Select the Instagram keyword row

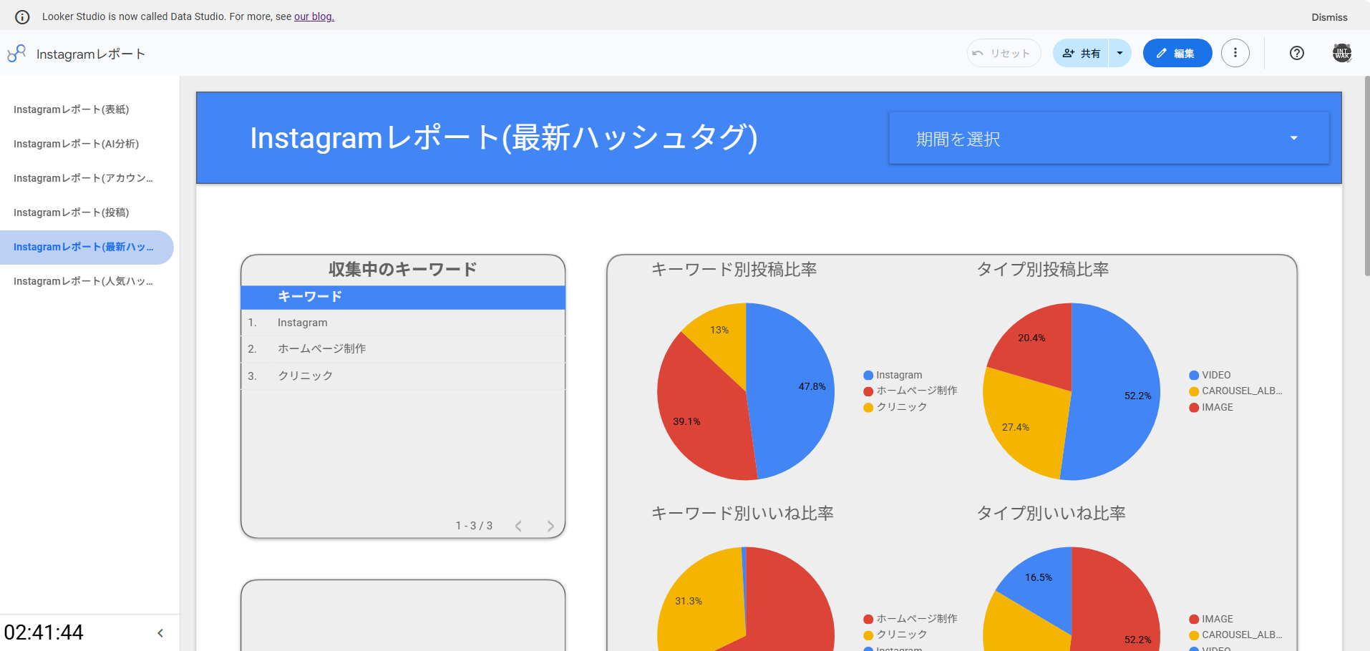(x=403, y=323)
